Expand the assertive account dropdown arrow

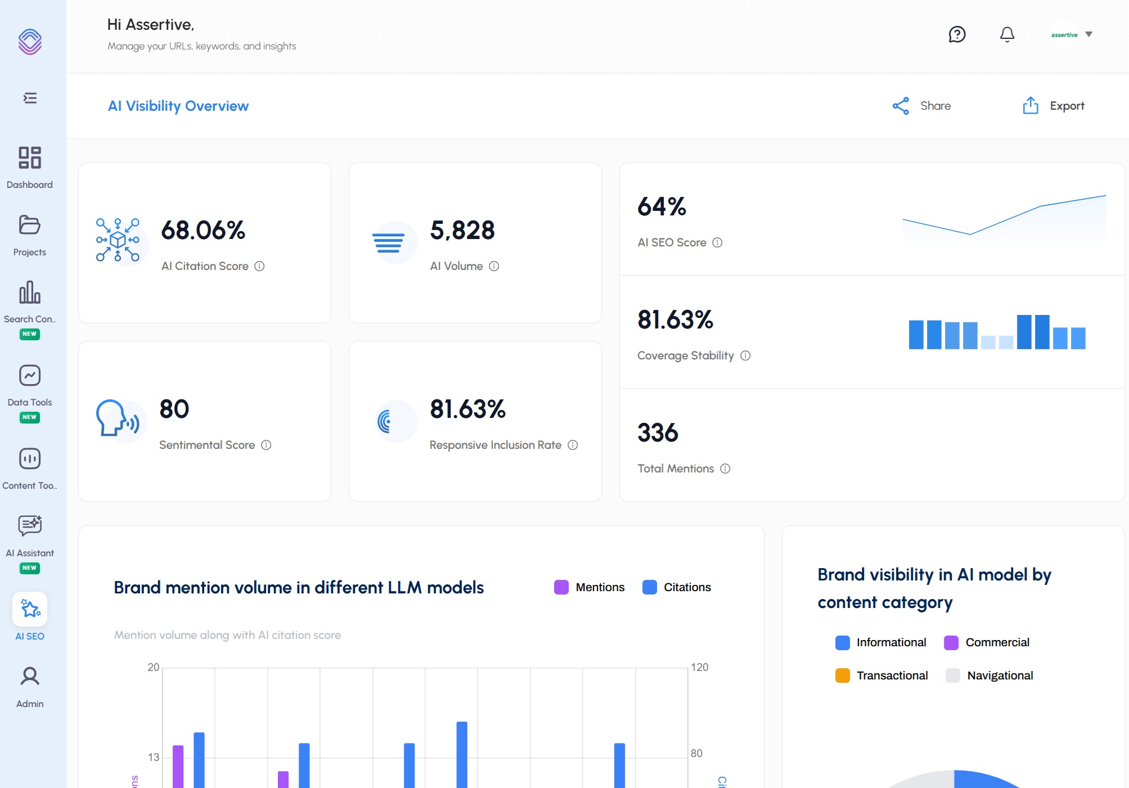(x=1088, y=34)
